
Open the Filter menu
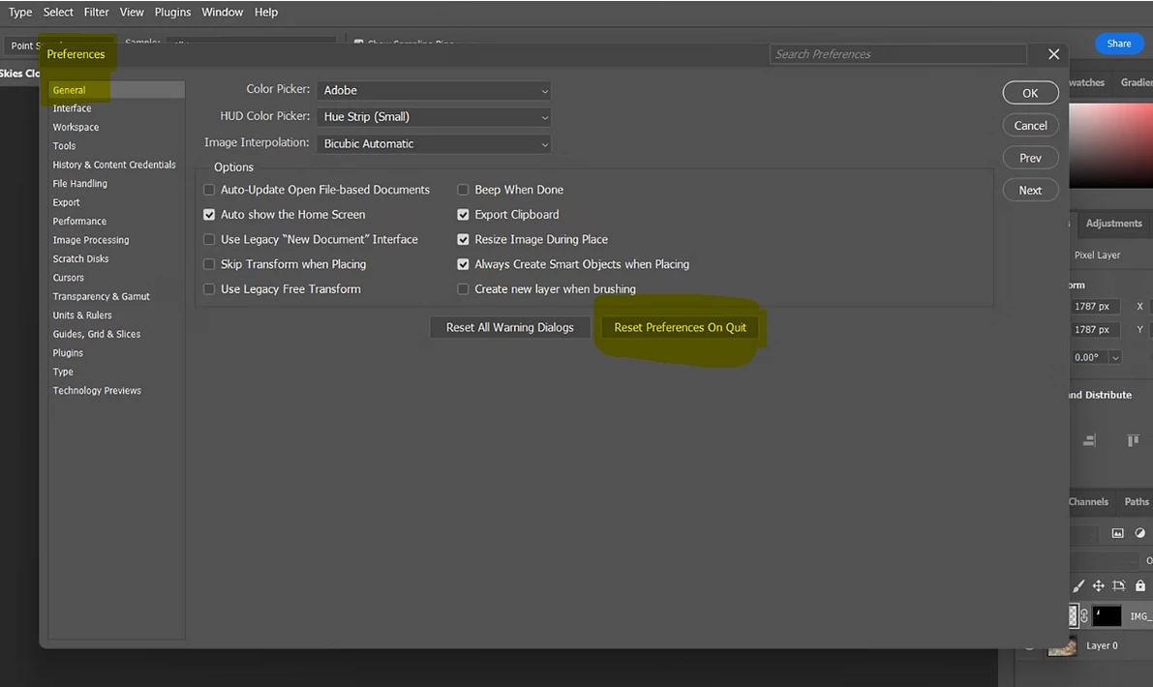pos(96,12)
